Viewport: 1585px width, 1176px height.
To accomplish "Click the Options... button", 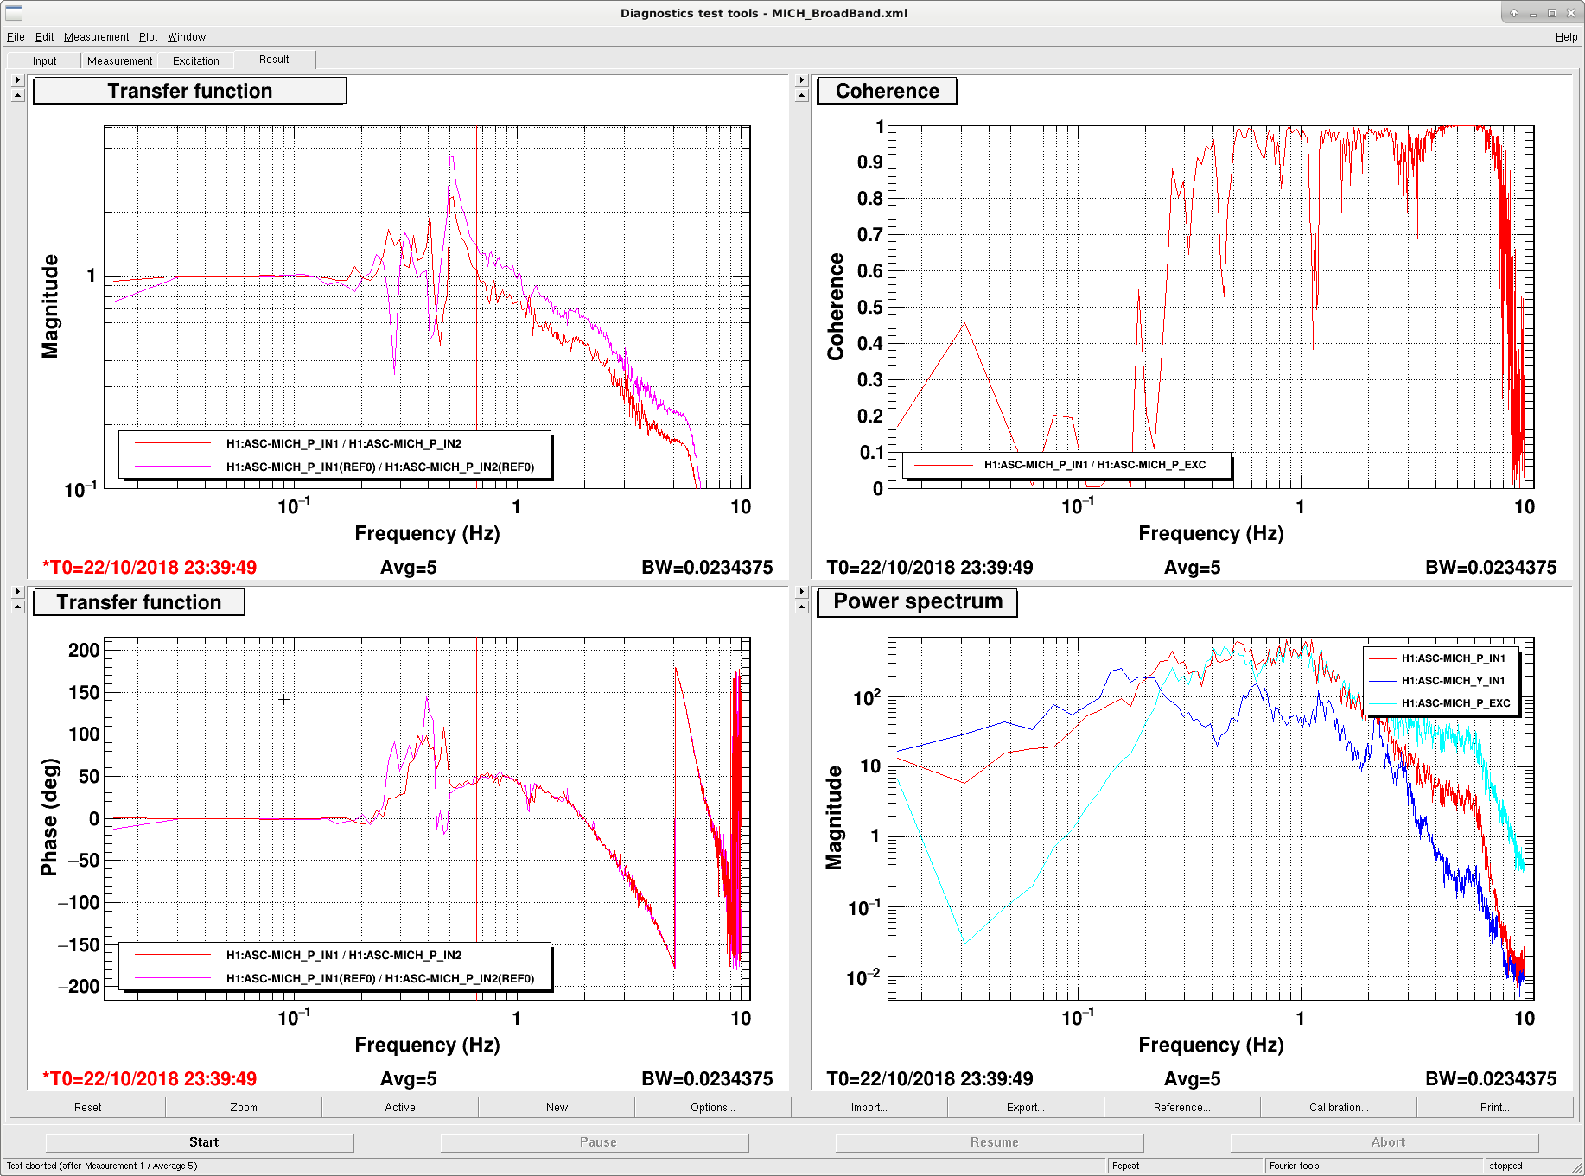I will coord(712,1108).
